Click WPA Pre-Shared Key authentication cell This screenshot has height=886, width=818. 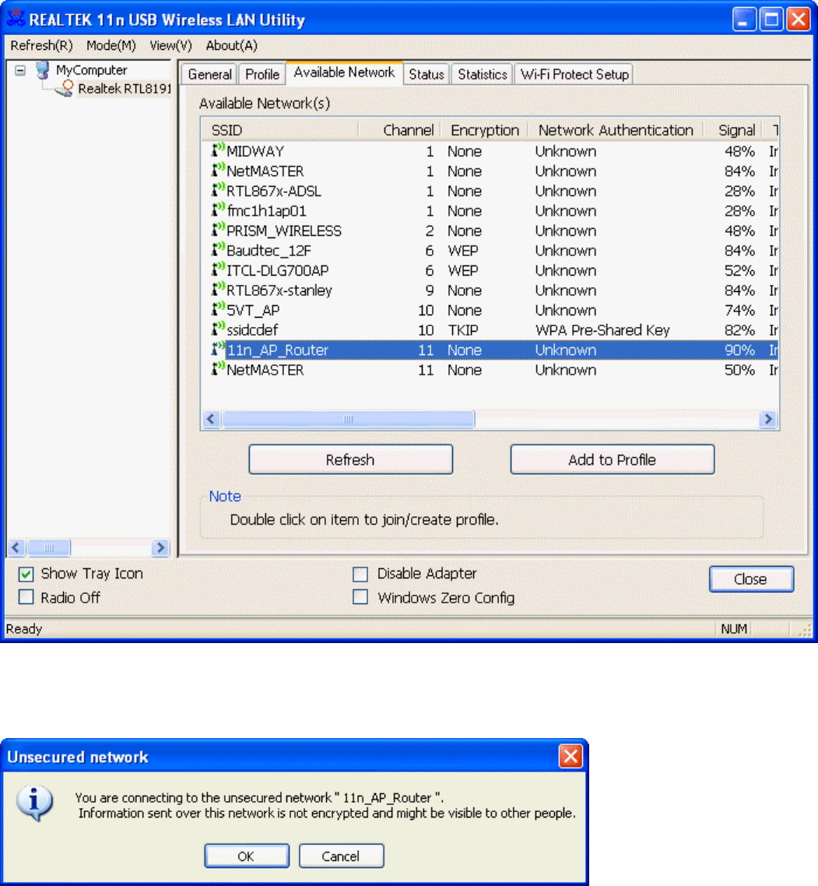pyautogui.click(x=602, y=330)
